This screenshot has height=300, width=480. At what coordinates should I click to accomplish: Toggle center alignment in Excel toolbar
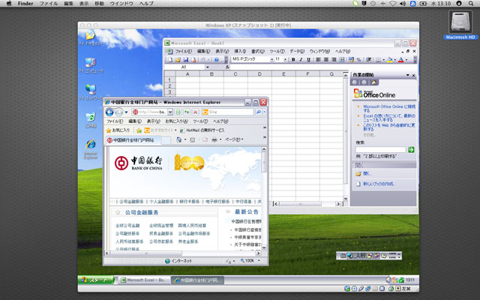point(326,60)
